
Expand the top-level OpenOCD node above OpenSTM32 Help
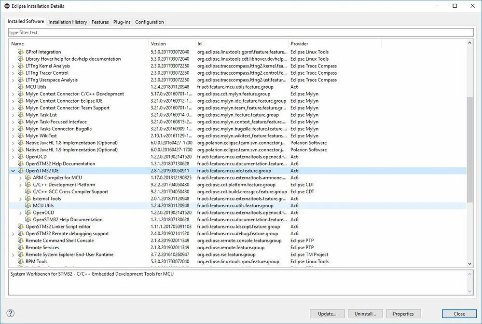[13, 157]
